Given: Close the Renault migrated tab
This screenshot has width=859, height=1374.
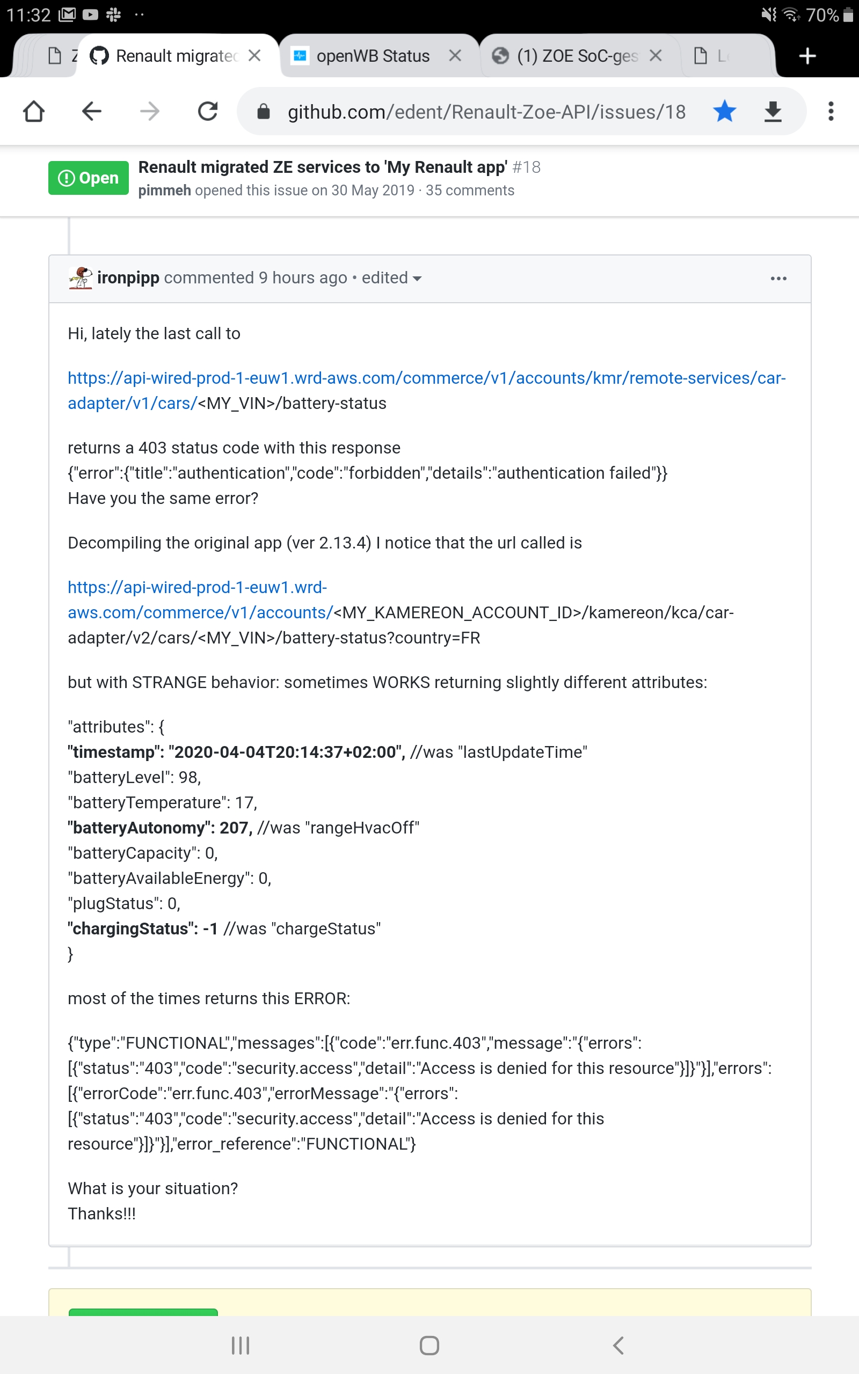Looking at the screenshot, I should pyautogui.click(x=254, y=56).
